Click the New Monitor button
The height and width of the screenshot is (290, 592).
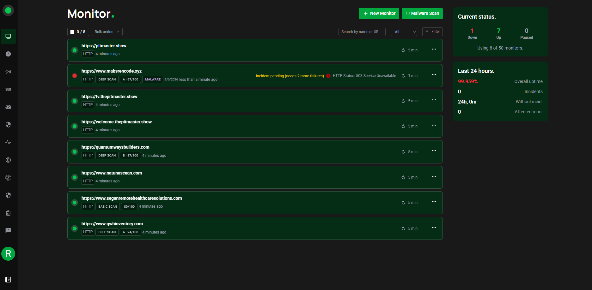click(379, 14)
